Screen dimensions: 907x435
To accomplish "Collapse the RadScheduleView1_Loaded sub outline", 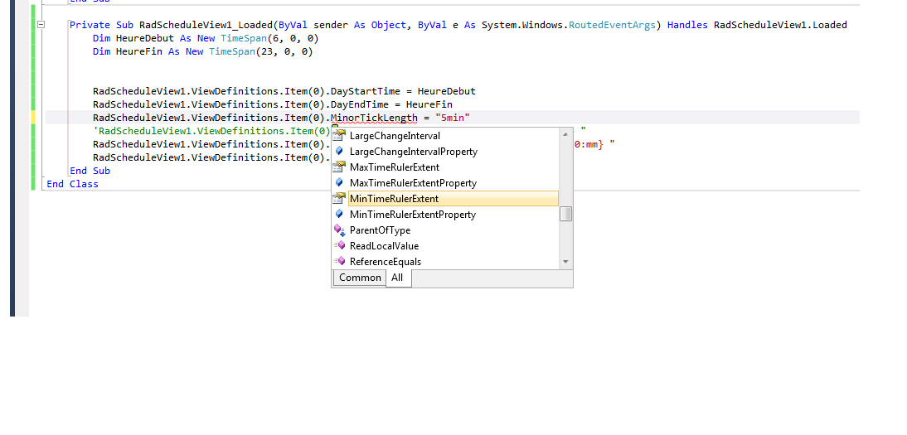I will pos(41,25).
